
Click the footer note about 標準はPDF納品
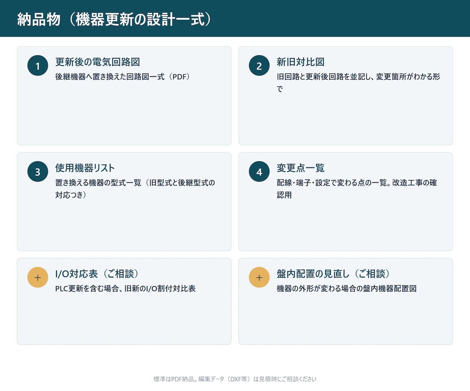(x=235, y=379)
